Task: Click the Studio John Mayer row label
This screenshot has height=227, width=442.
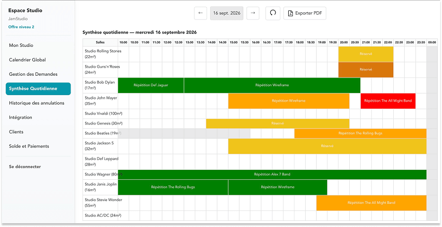Action: [100, 101]
